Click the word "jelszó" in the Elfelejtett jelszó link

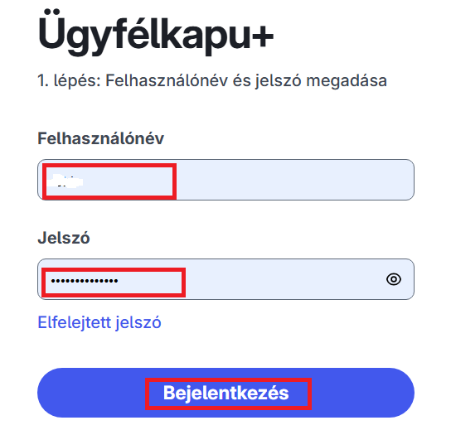138,322
